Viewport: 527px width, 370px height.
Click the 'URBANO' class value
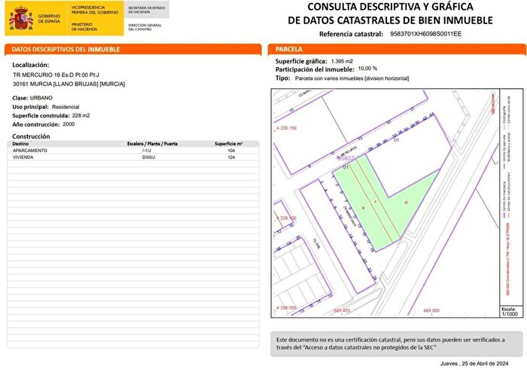point(41,98)
